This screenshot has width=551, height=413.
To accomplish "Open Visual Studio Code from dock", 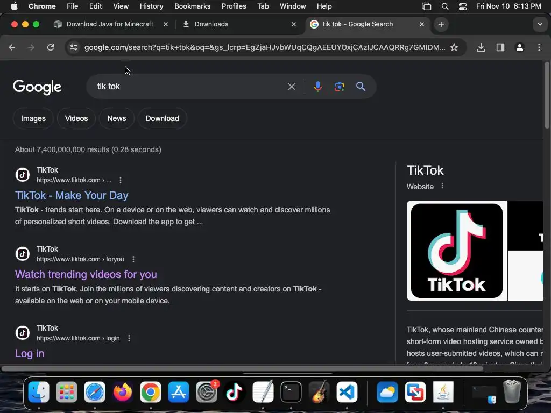I will (347, 392).
